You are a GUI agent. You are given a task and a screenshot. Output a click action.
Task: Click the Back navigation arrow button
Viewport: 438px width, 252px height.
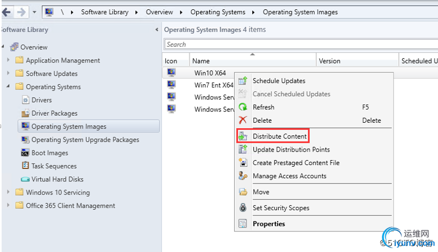pos(7,11)
